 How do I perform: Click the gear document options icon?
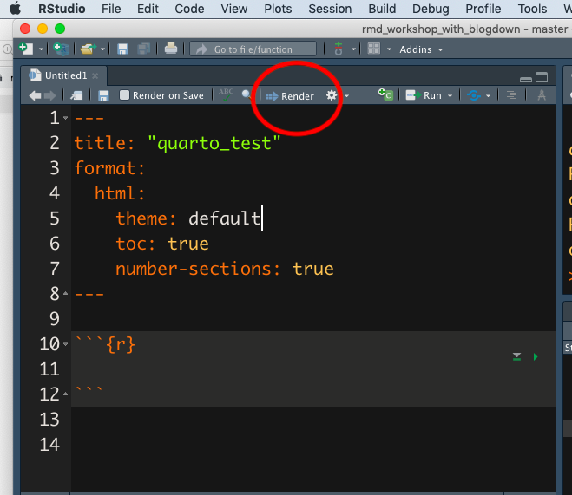pyautogui.click(x=332, y=96)
